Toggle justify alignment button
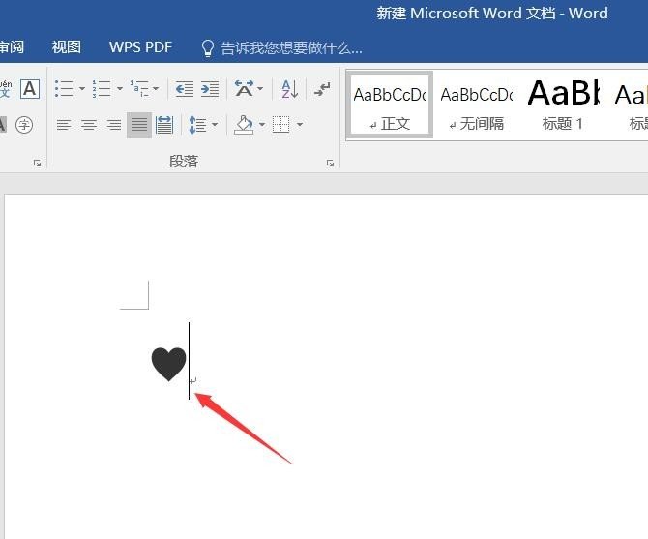Image resolution: width=648 pixels, height=539 pixels. click(x=139, y=125)
